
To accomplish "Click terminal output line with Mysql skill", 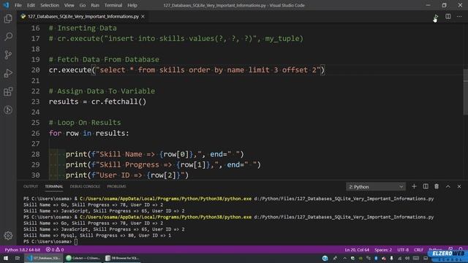I will 97,235.
